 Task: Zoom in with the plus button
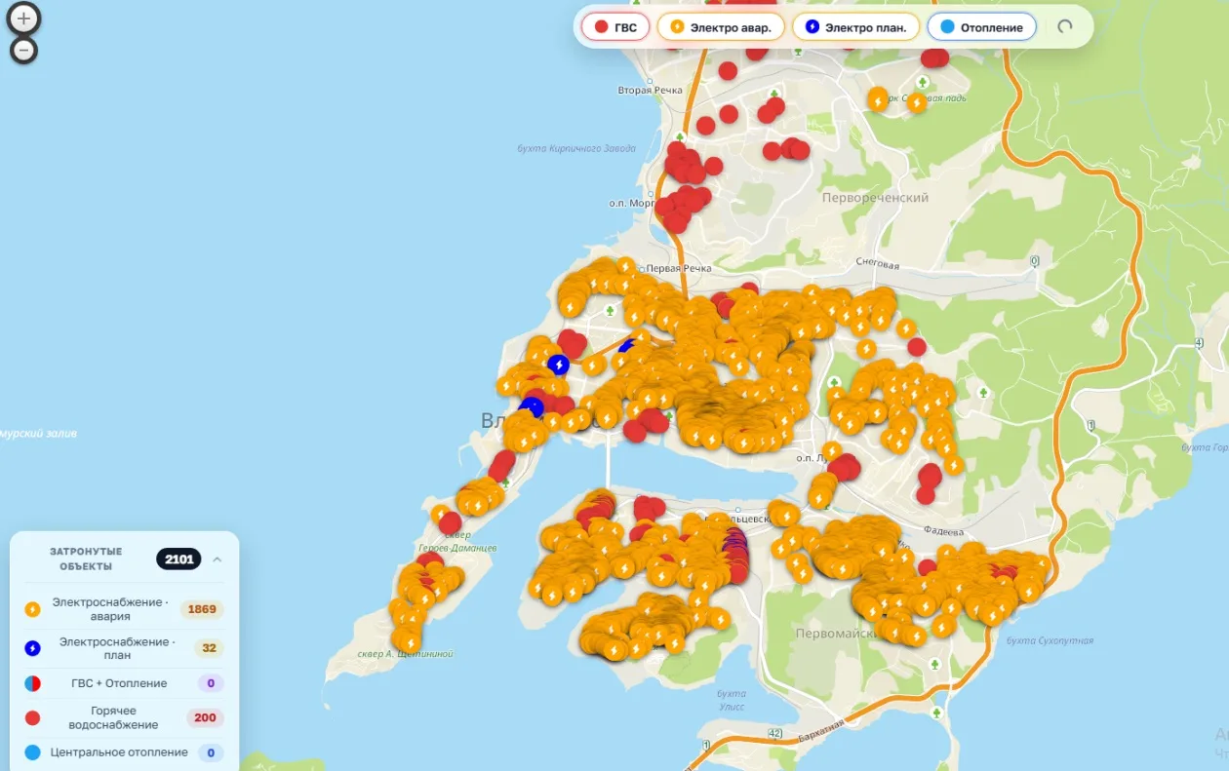tap(23, 18)
